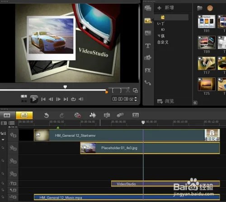This screenshot has width=226, height=202.
Task: Set Mark-out with right bracket
Action: click(120, 91)
